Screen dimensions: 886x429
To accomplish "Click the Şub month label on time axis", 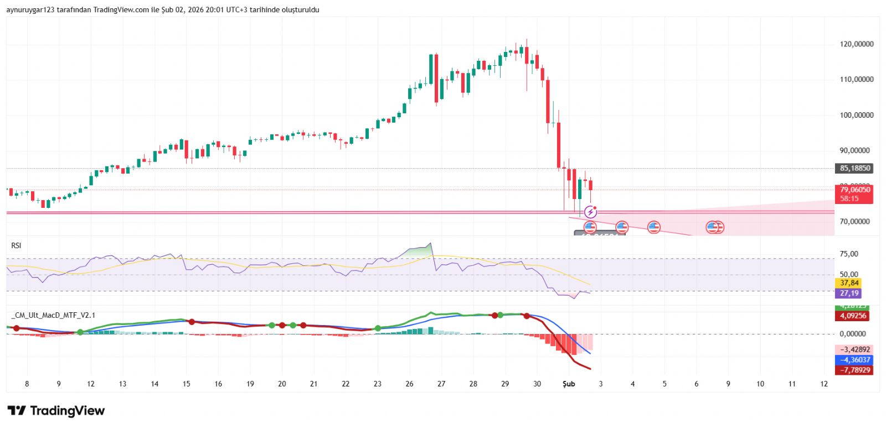I will coord(569,384).
